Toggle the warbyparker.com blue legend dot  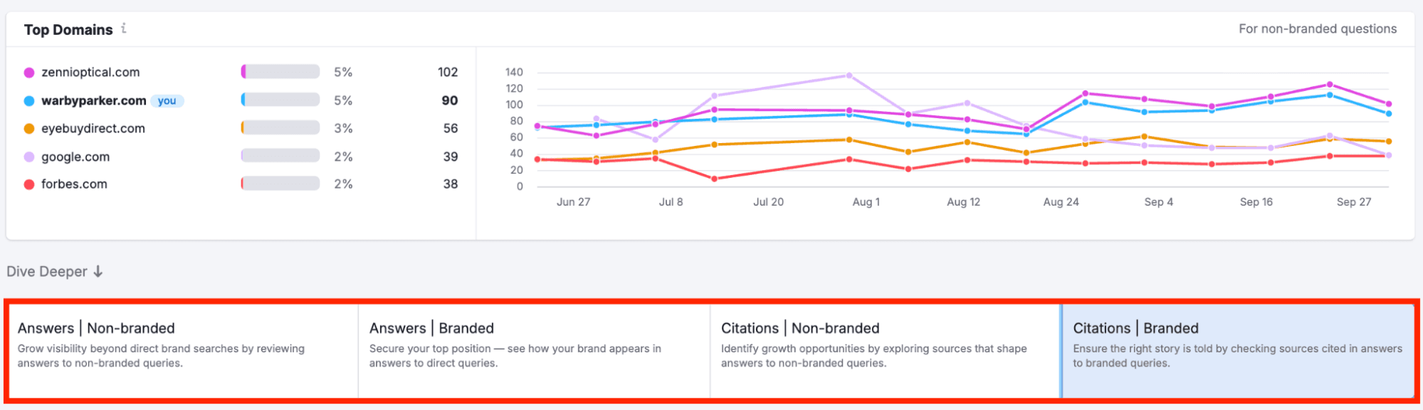tap(29, 101)
